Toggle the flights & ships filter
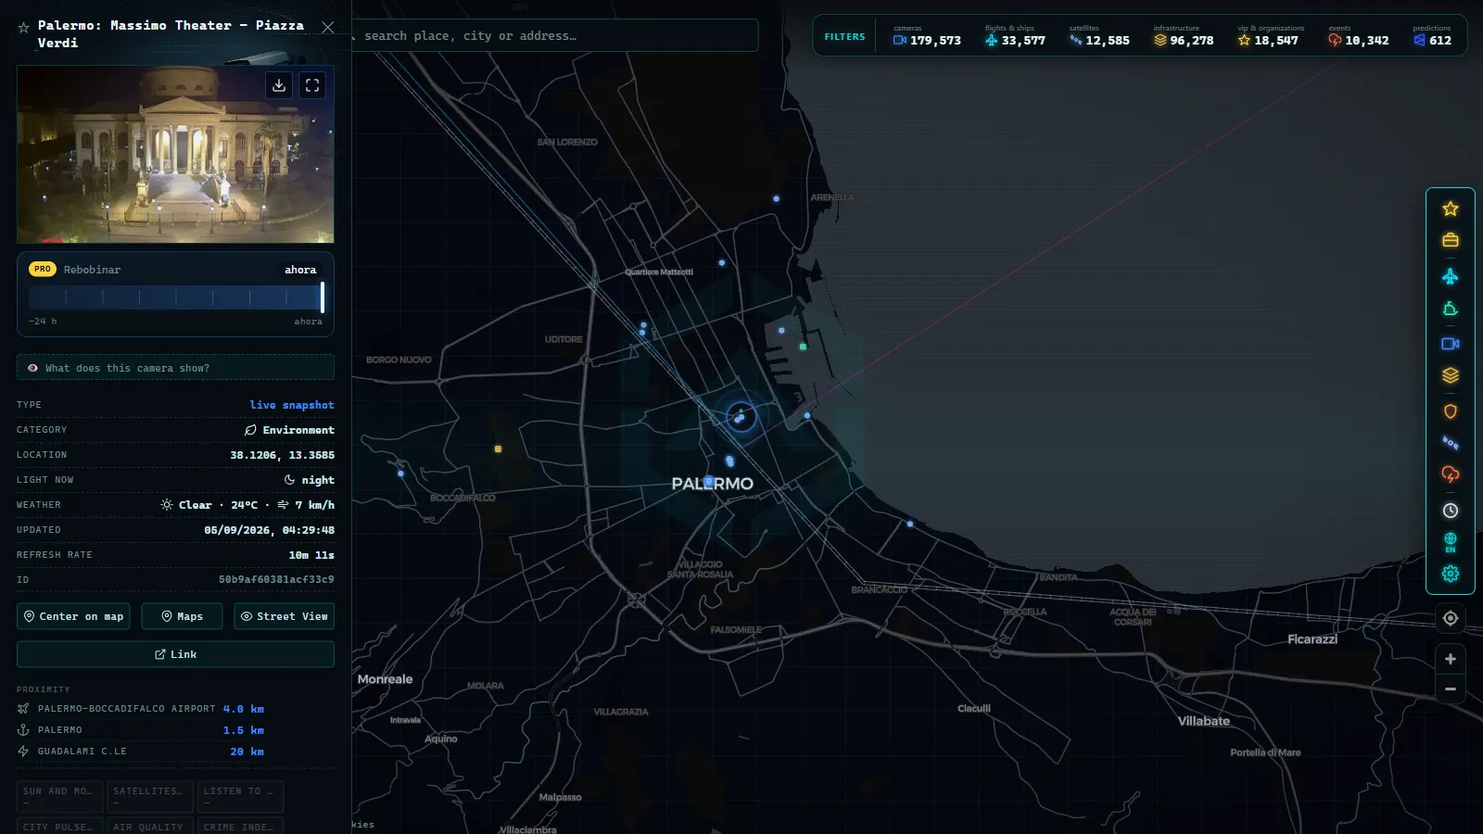Viewport: 1483px width, 834px height. pos(1014,36)
